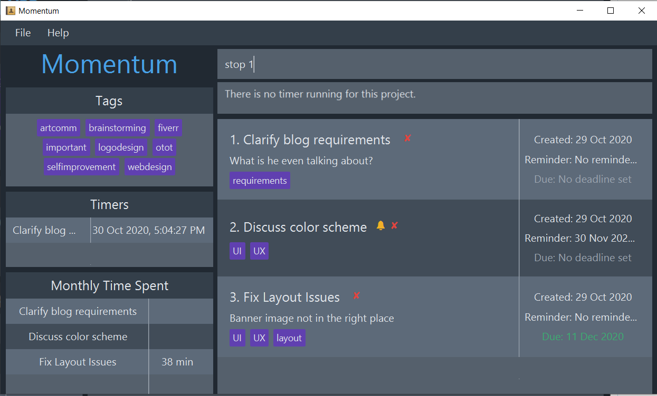Click the command input box containing 'stop 1'

coord(435,64)
